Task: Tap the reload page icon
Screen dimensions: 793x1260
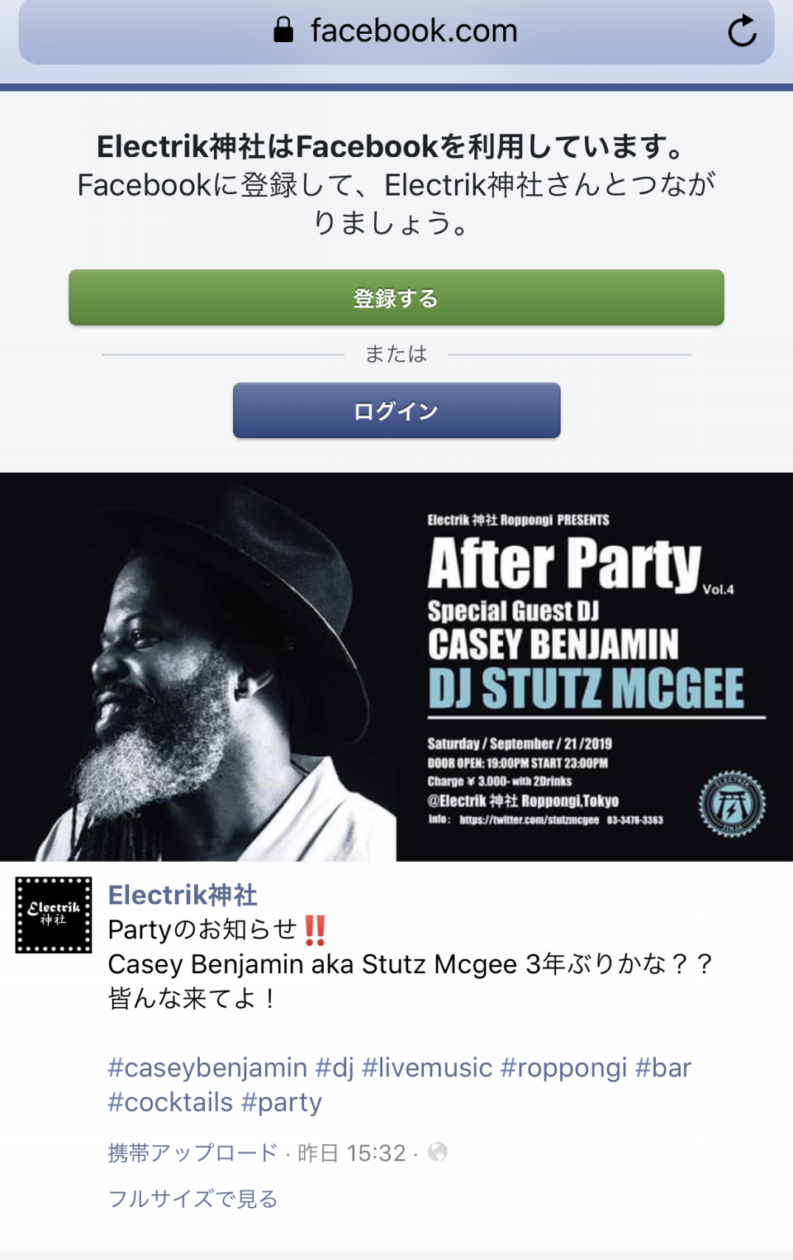Action: (742, 31)
